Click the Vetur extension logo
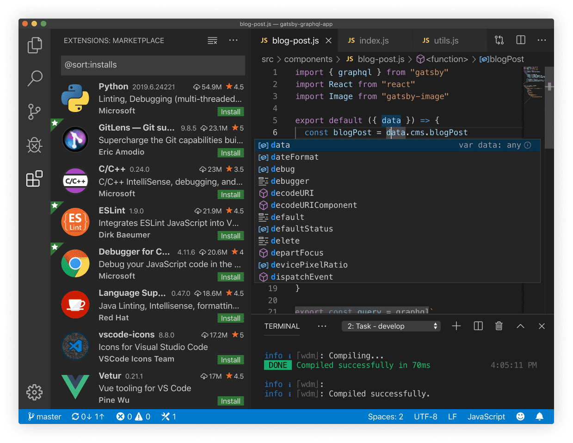573x443 pixels. [x=75, y=387]
